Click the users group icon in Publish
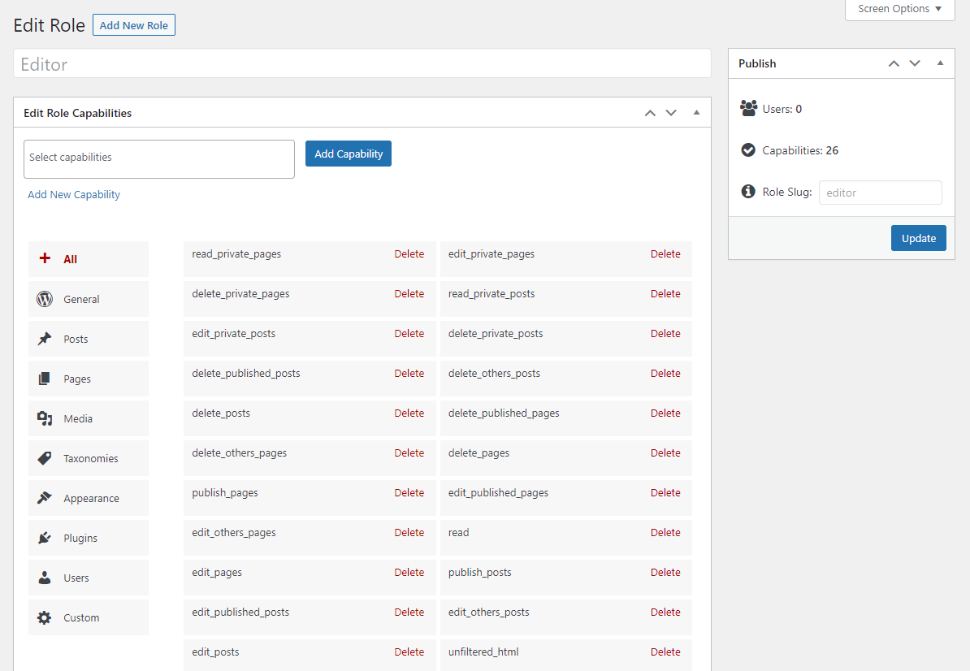The height and width of the screenshot is (671, 970). click(748, 108)
